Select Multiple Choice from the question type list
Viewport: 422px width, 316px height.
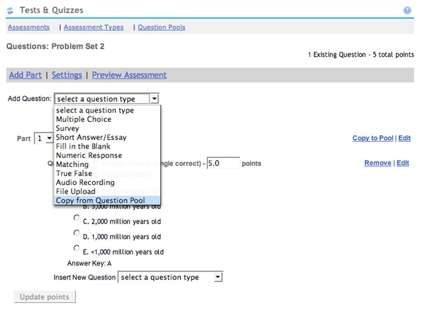[x=107, y=119]
